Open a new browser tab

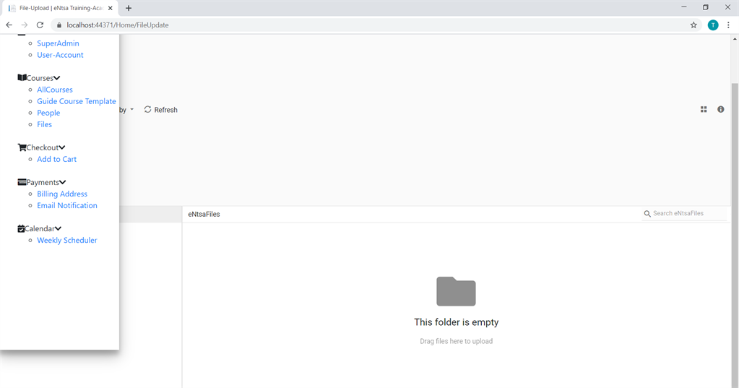(x=128, y=8)
